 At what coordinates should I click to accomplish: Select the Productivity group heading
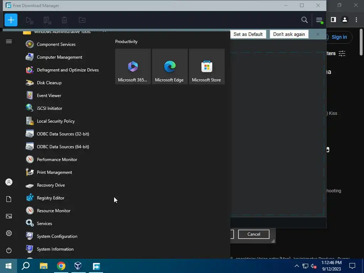pos(126,42)
